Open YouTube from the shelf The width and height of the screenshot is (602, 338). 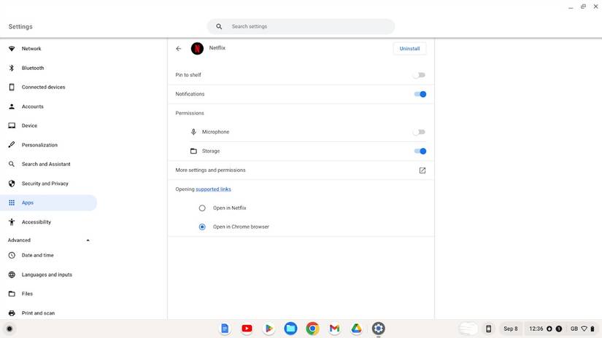tap(247, 329)
